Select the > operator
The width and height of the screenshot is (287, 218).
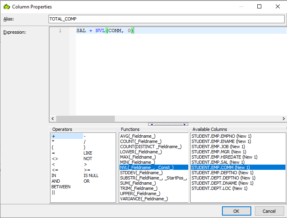[x=85, y=164]
